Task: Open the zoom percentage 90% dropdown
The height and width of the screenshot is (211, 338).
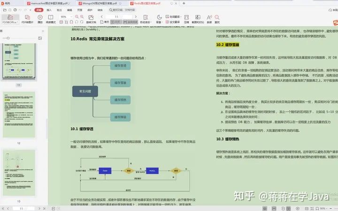Action: [71, 16]
